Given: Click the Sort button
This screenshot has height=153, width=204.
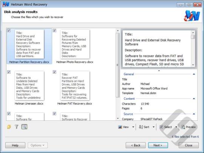Looking at the screenshot, I should pyautogui.click(x=144, y=127).
